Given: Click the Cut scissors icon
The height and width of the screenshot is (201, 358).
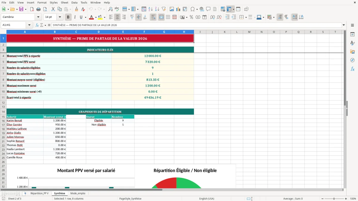Looking at the screenshot, I should (53, 9).
